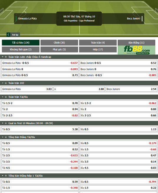Screen dimensions: 158x193
Task: Select Xỉu 2.5 at 0.47
Action: click(x=118, y=156)
